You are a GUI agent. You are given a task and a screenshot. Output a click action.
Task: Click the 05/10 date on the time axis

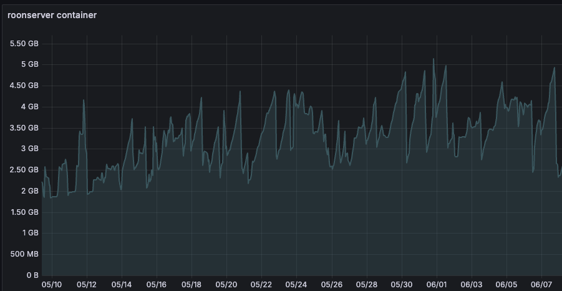(51, 285)
